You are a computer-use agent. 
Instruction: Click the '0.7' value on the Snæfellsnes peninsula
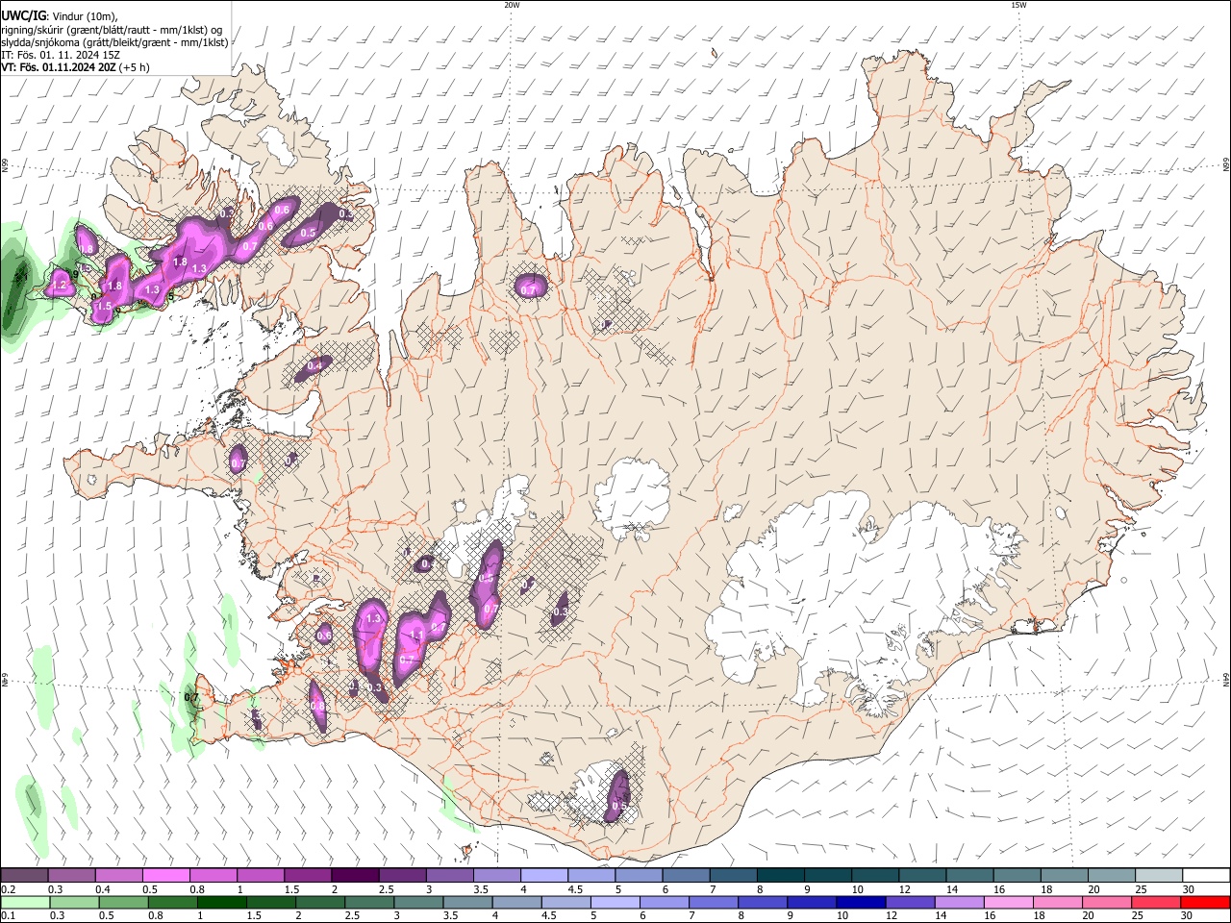[239, 463]
